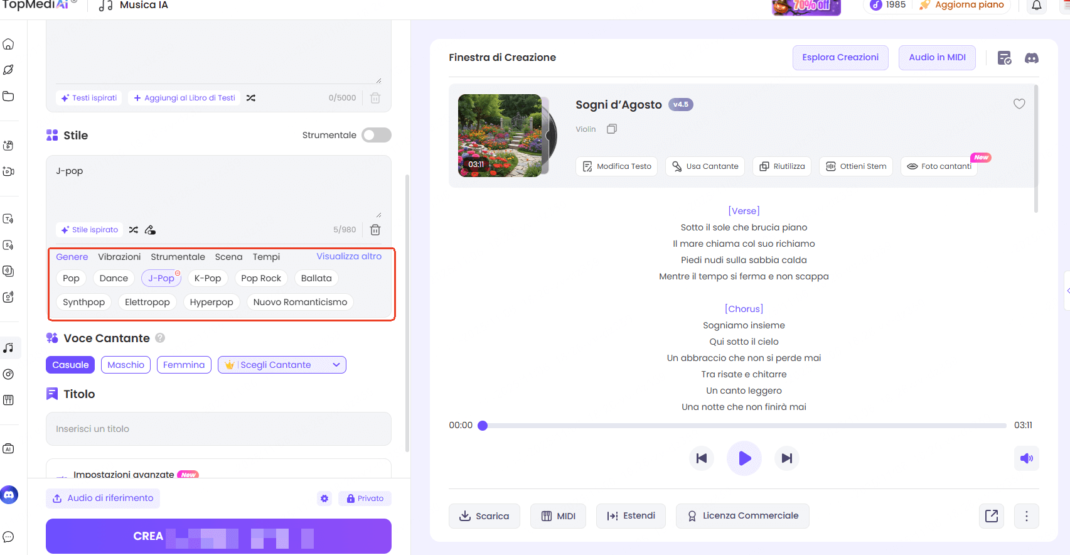Viewport: 1070px width, 555px height.
Task: Select Maschio voice option
Action: [126, 365]
